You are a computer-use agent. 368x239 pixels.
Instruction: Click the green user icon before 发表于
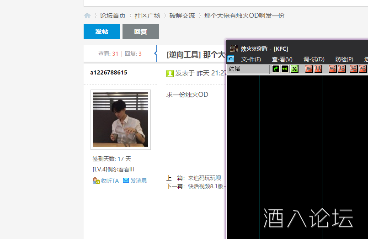(170, 74)
